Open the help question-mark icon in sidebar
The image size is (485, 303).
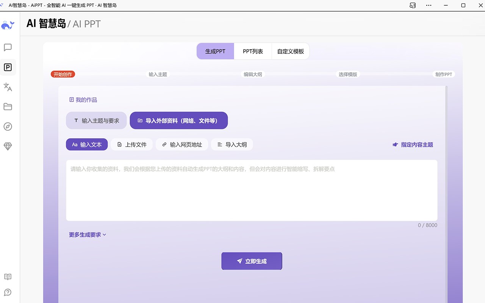pos(8,292)
